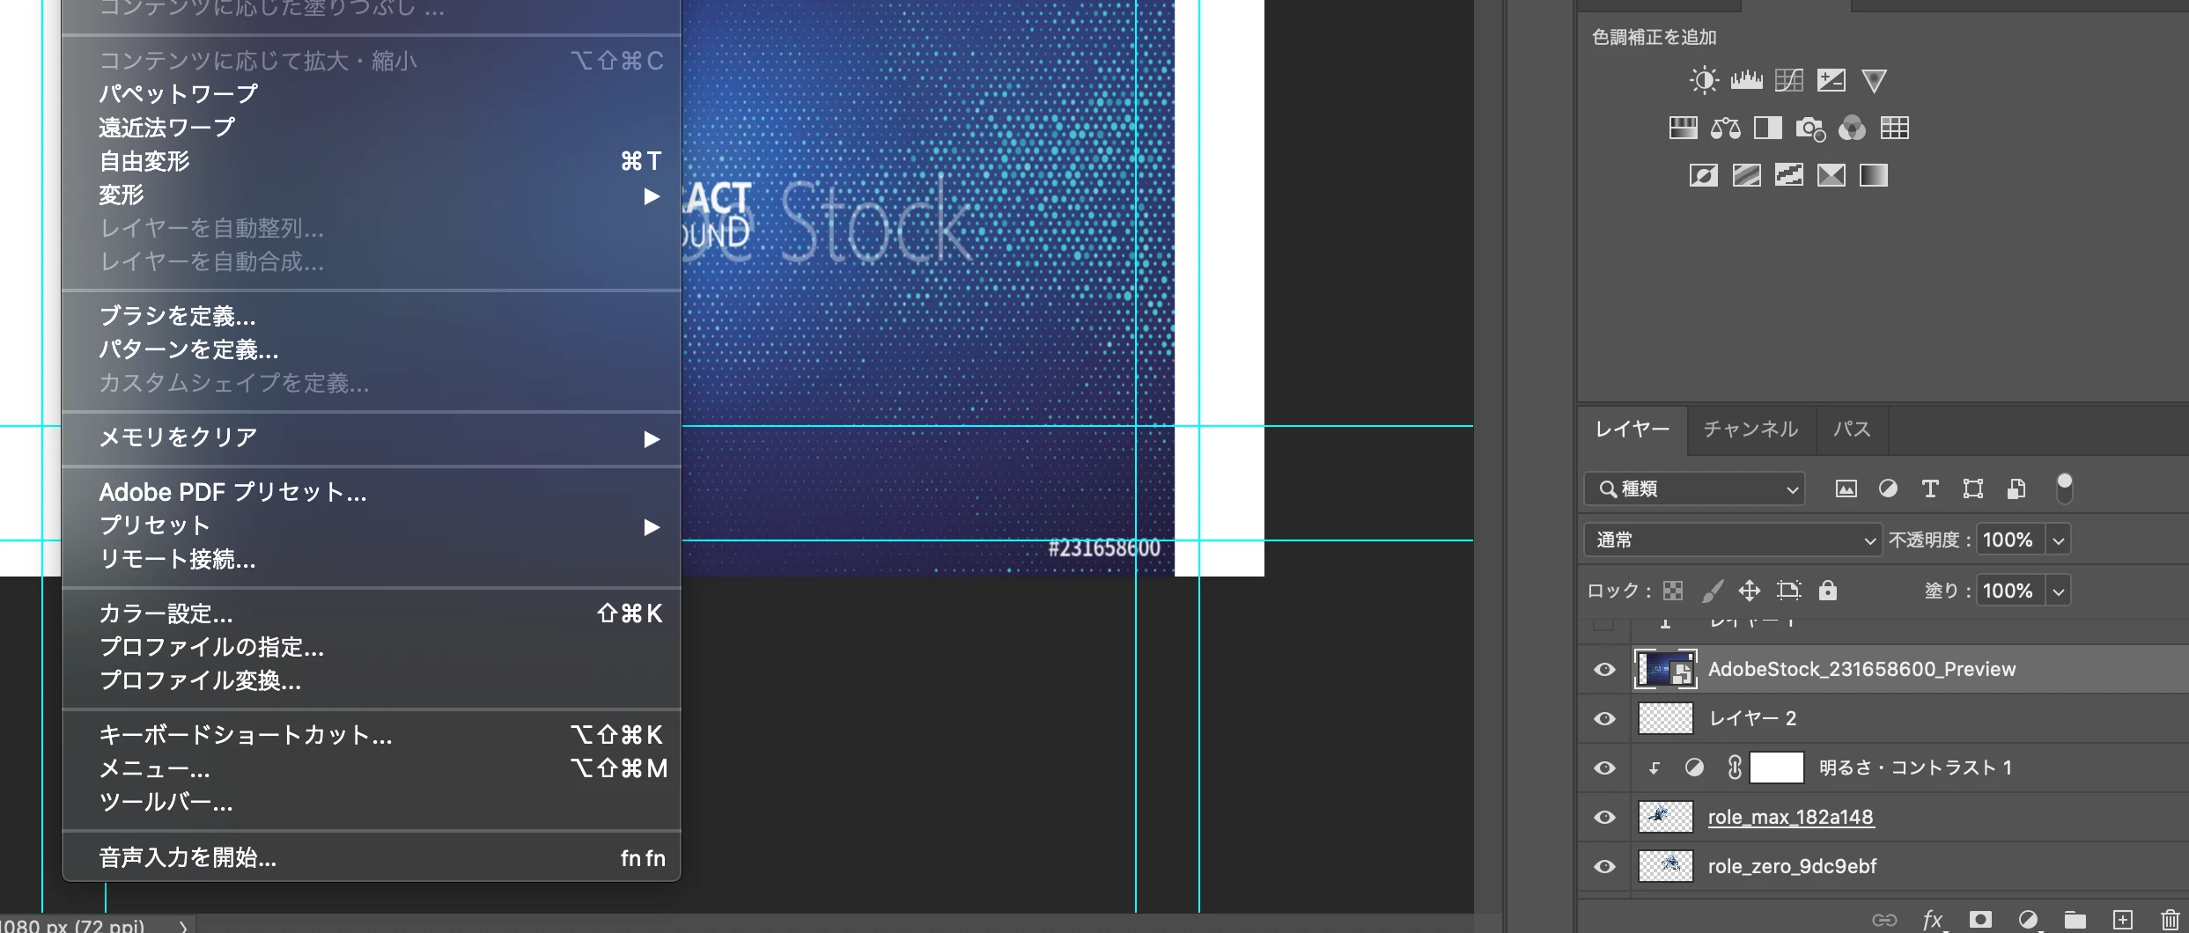Add a Color Lookup adjustment (grid icon)

1894,129
